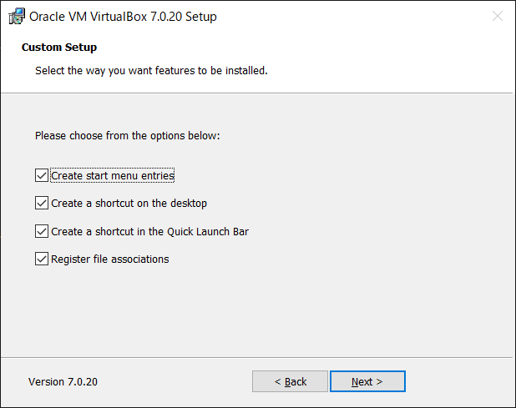
Task: Click the VirtualBox installer icon in title bar
Action: pos(17,16)
